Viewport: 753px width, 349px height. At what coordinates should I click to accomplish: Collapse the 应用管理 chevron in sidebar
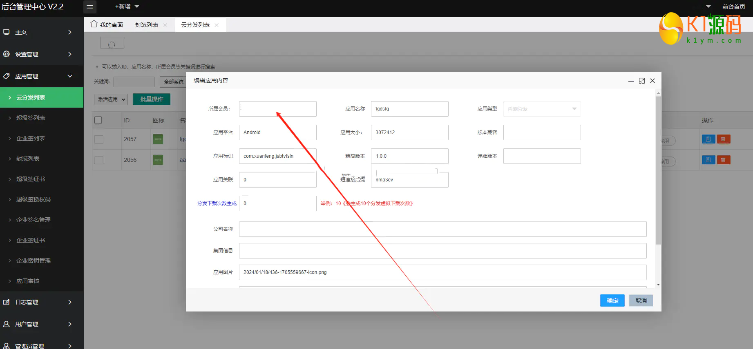(70, 76)
